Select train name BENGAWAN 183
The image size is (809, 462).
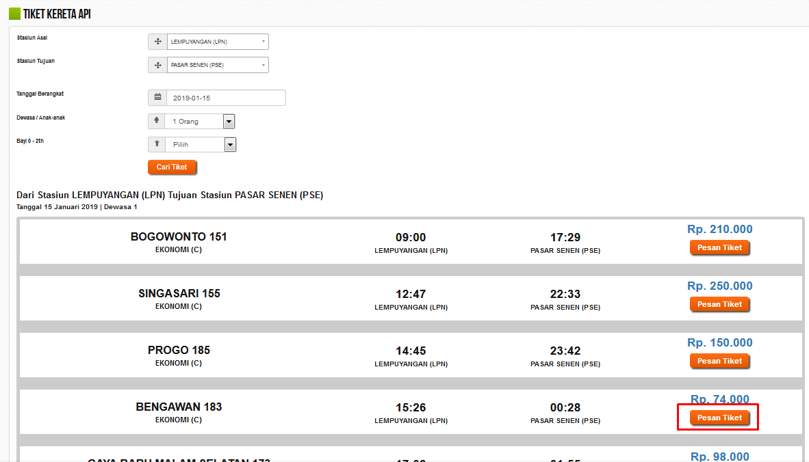(179, 407)
